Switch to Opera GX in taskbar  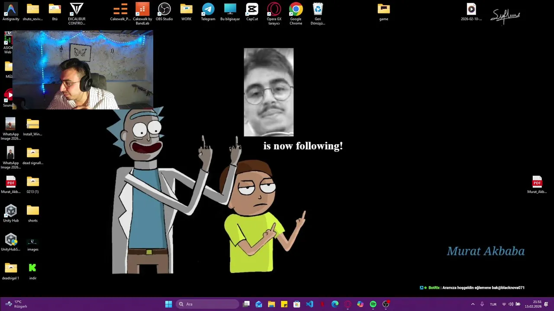(348, 304)
